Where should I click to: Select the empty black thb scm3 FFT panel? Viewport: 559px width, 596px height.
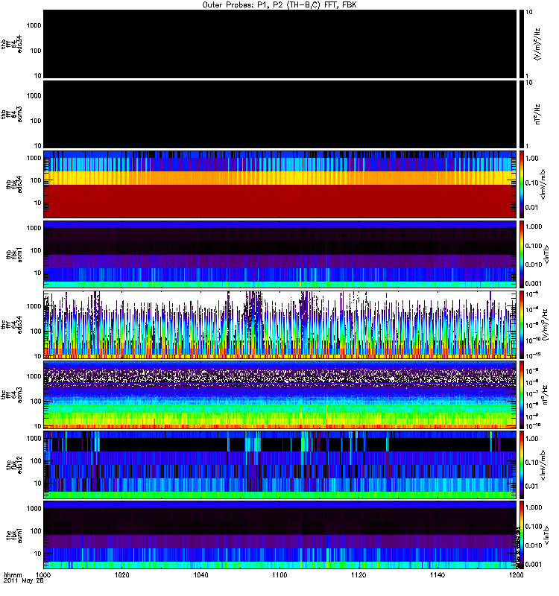[279, 113]
